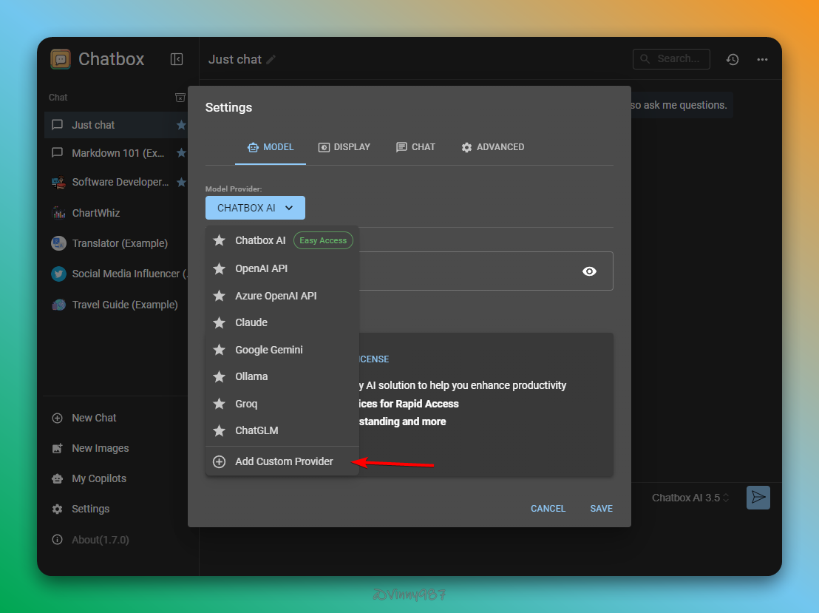Click the SAVE button
Image resolution: width=819 pixels, height=613 pixels.
click(601, 509)
